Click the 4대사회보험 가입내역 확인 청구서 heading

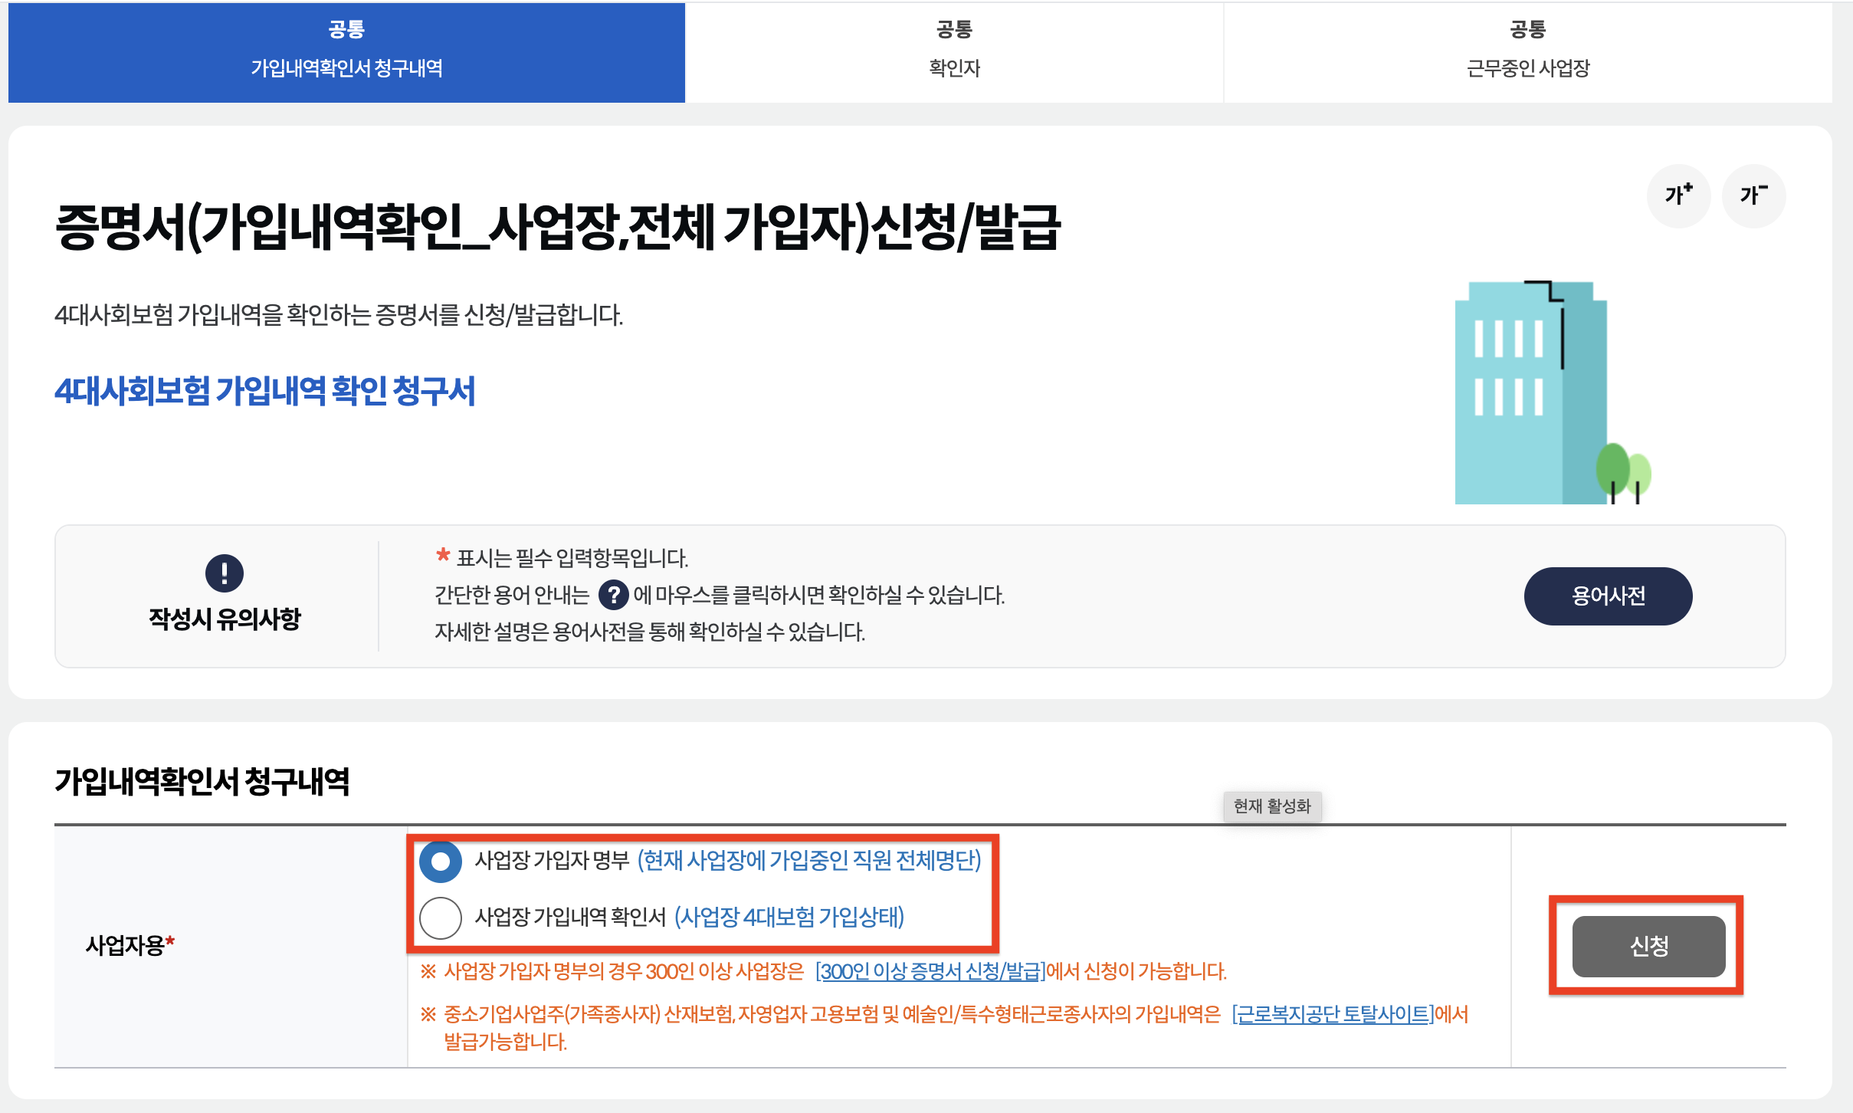point(265,391)
